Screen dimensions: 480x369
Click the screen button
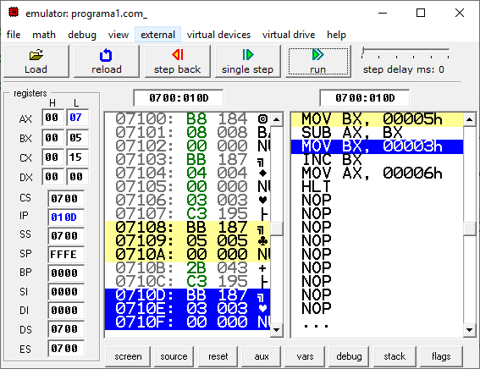[x=128, y=356]
